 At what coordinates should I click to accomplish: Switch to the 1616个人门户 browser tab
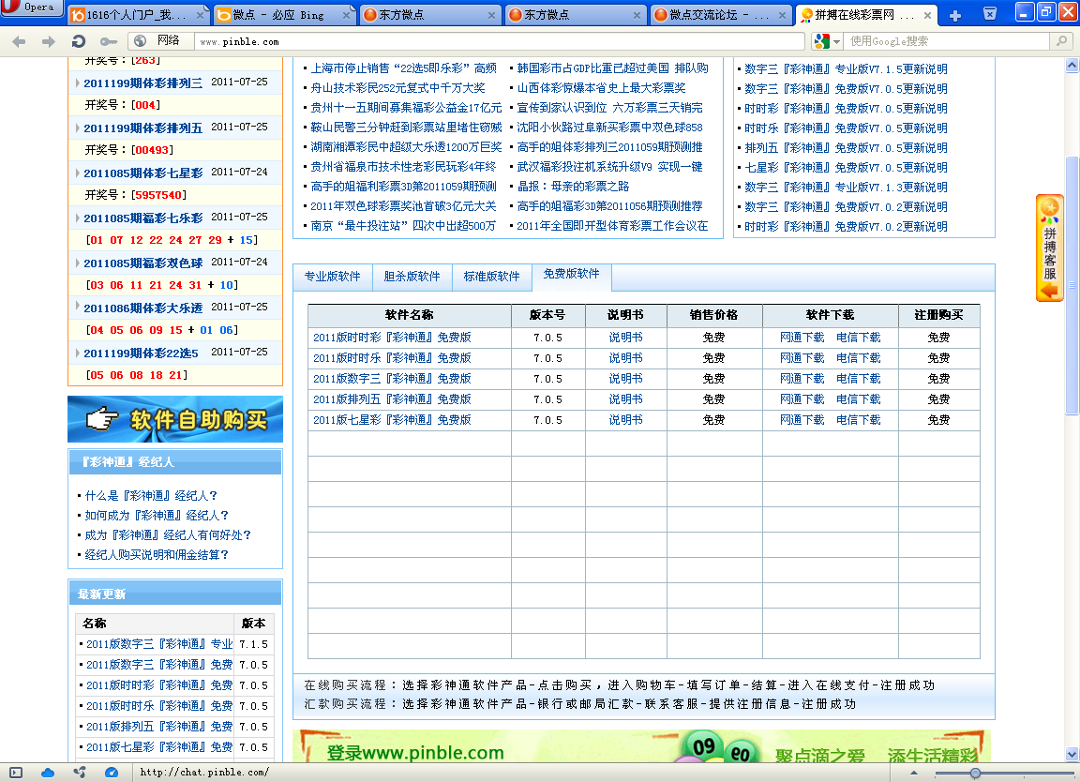tap(136, 14)
